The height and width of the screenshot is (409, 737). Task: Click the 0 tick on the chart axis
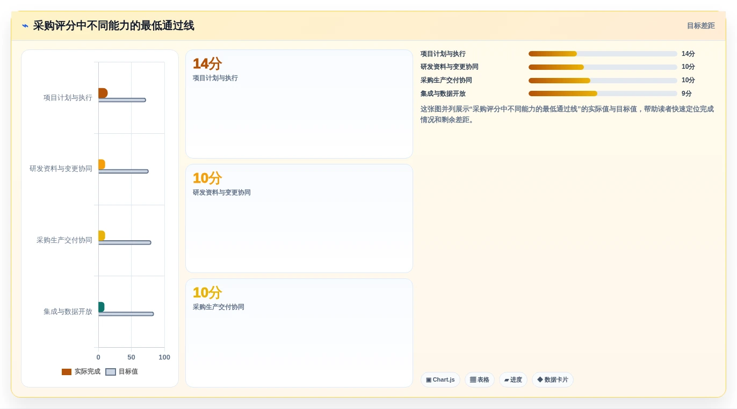pos(98,357)
